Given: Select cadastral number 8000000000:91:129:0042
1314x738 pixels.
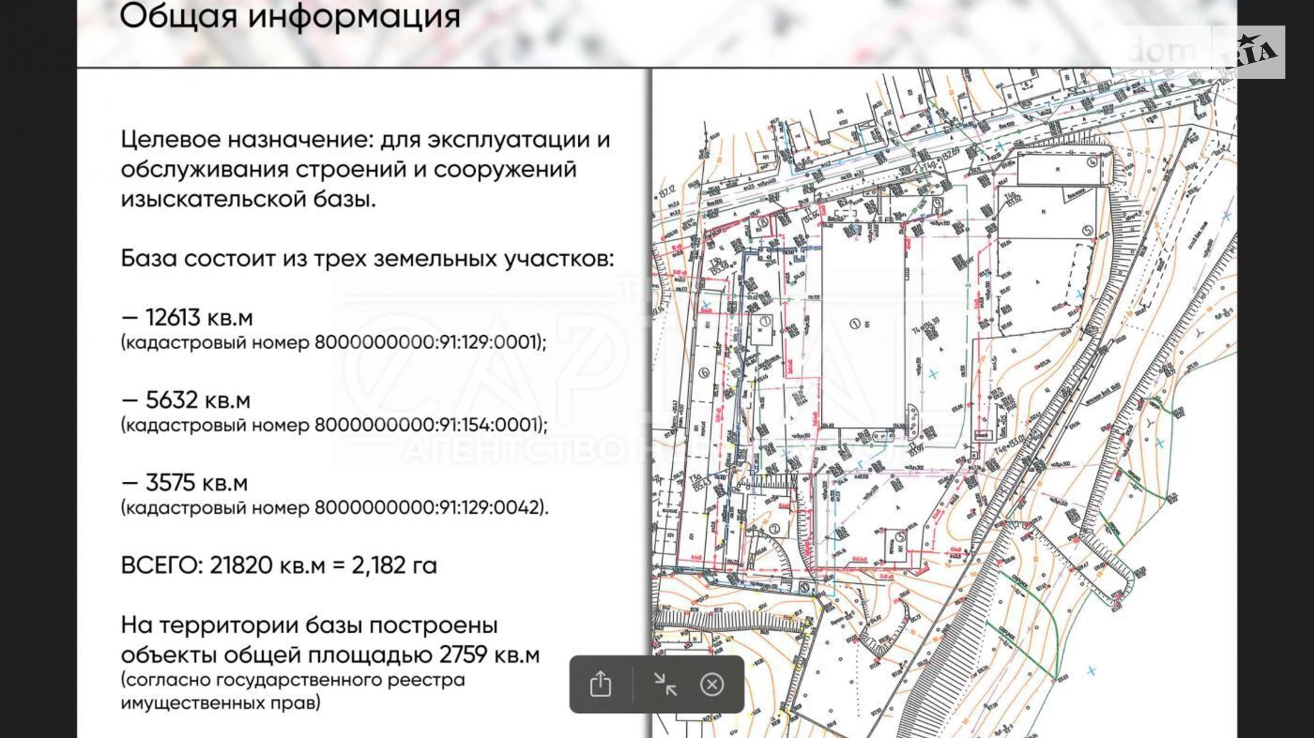Looking at the screenshot, I should [x=429, y=507].
